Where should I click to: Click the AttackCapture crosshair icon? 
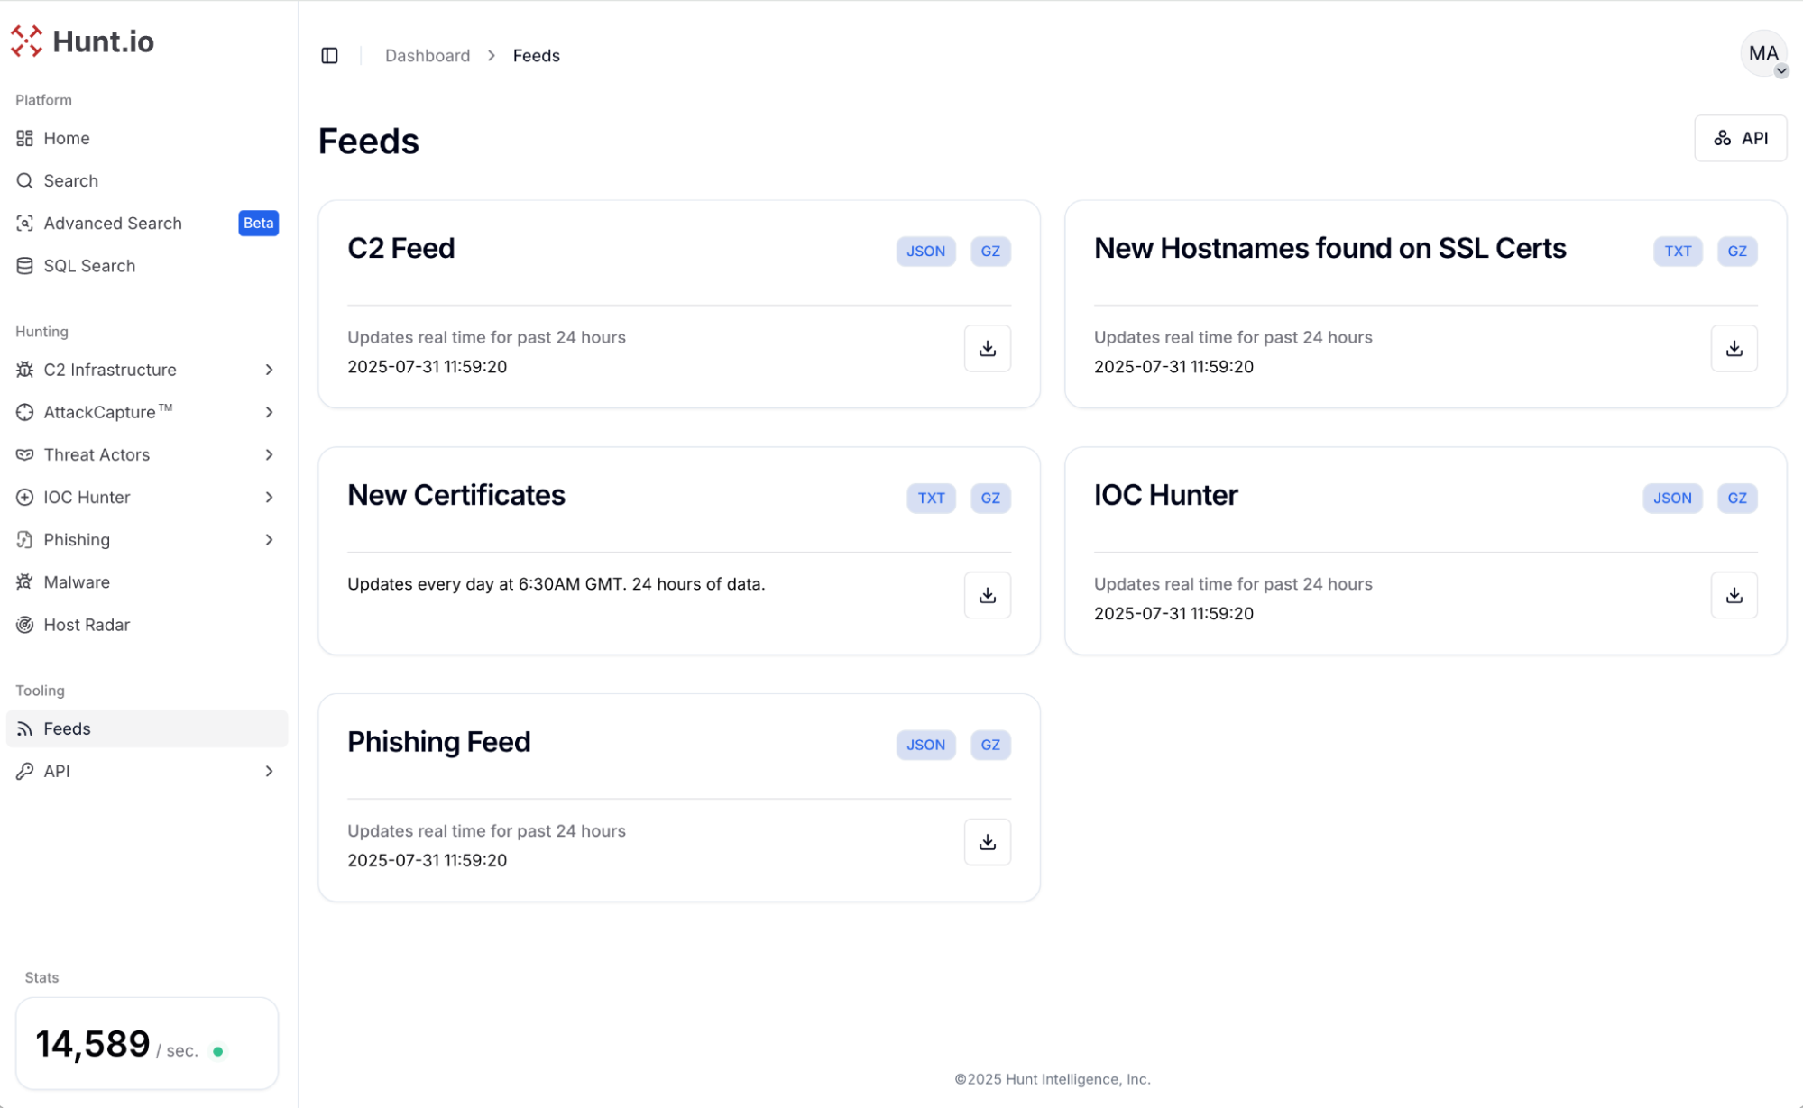click(x=24, y=412)
